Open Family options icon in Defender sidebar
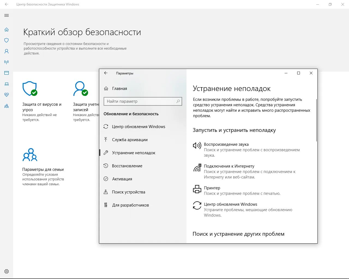 7,106
